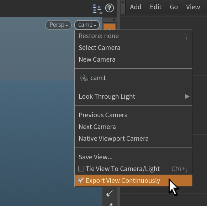The height and width of the screenshot is (206, 207).
Task: Choose Select Camera from menu
Action: [133, 48]
